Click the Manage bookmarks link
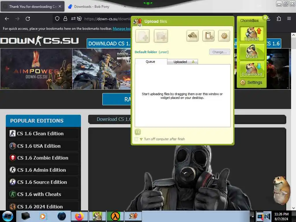Viewport: 296px width, 222px height. [x=122, y=29]
